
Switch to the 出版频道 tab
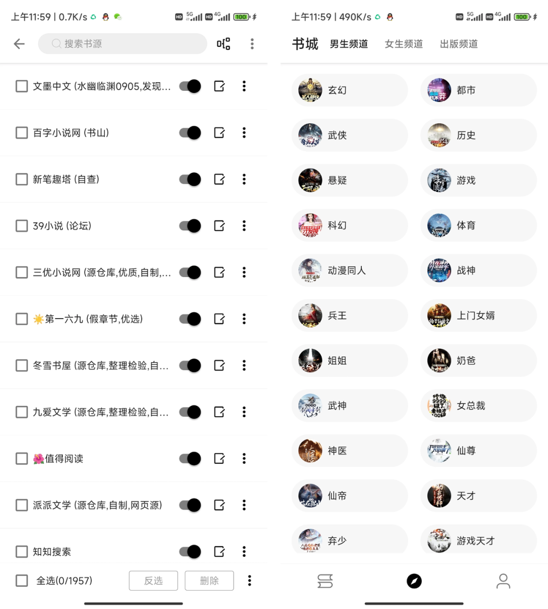click(x=459, y=44)
